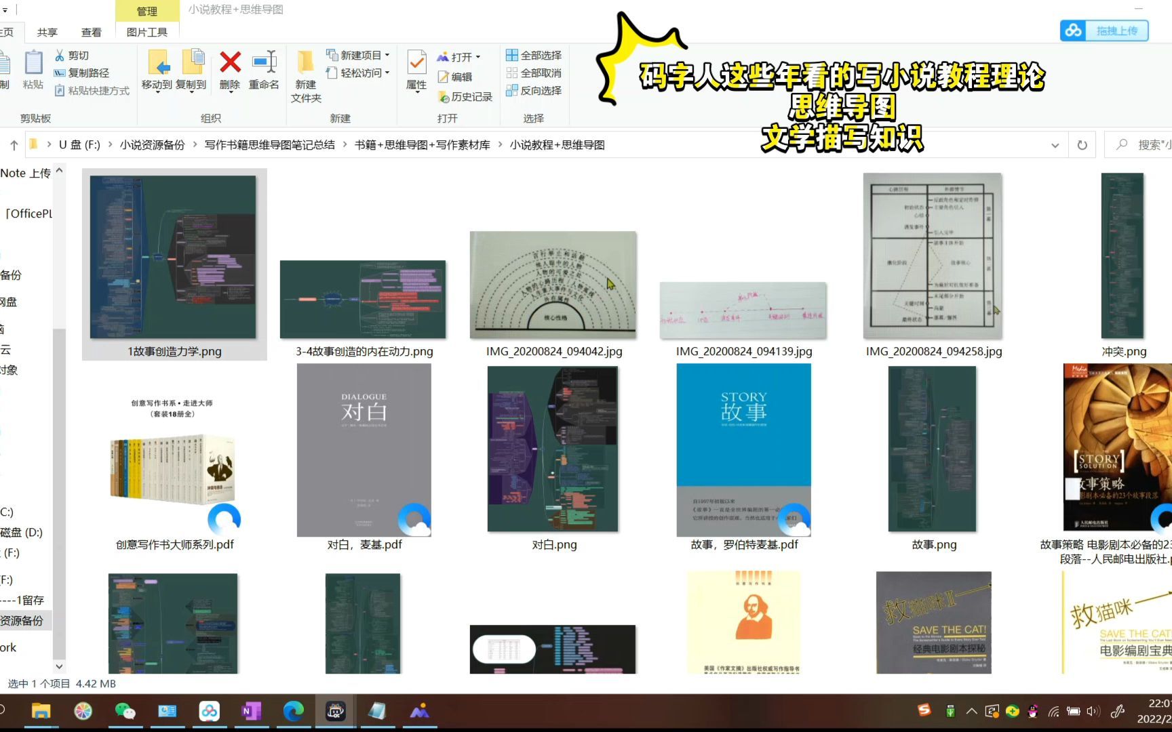This screenshot has width=1172, height=732.
Task: Click Select none (全部取消)
Action: click(x=534, y=73)
